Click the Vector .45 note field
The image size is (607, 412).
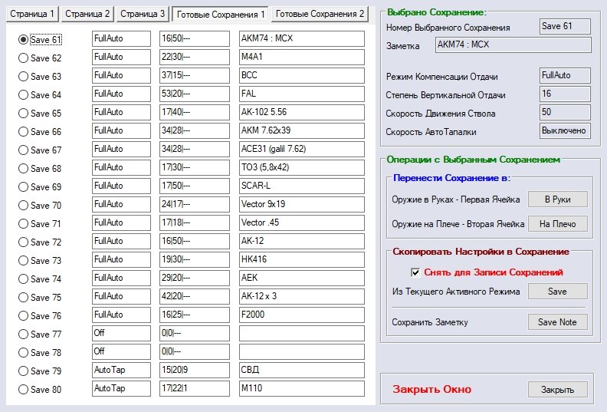[302, 222]
